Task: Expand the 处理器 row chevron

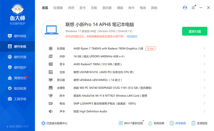Action: coord(204,48)
